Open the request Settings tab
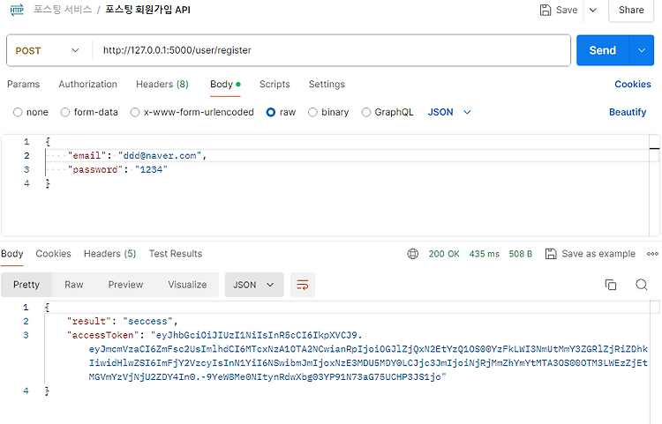Screen dimensions: 662x424 (327, 85)
